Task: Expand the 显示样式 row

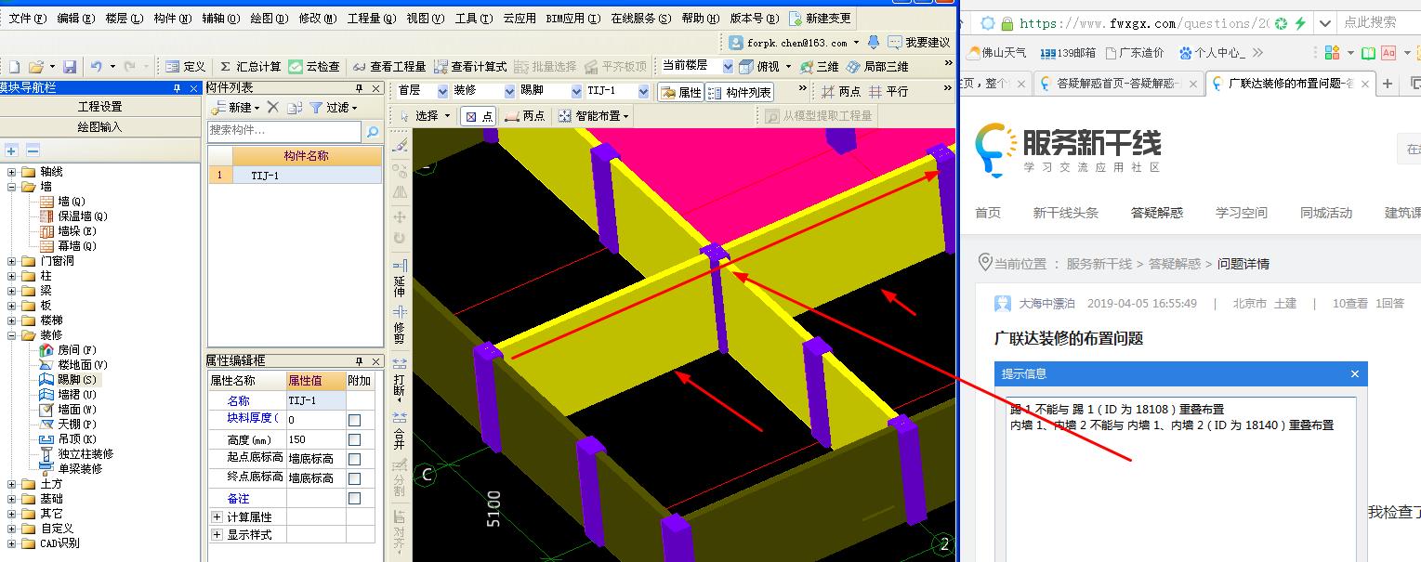Action: pyautogui.click(x=217, y=534)
